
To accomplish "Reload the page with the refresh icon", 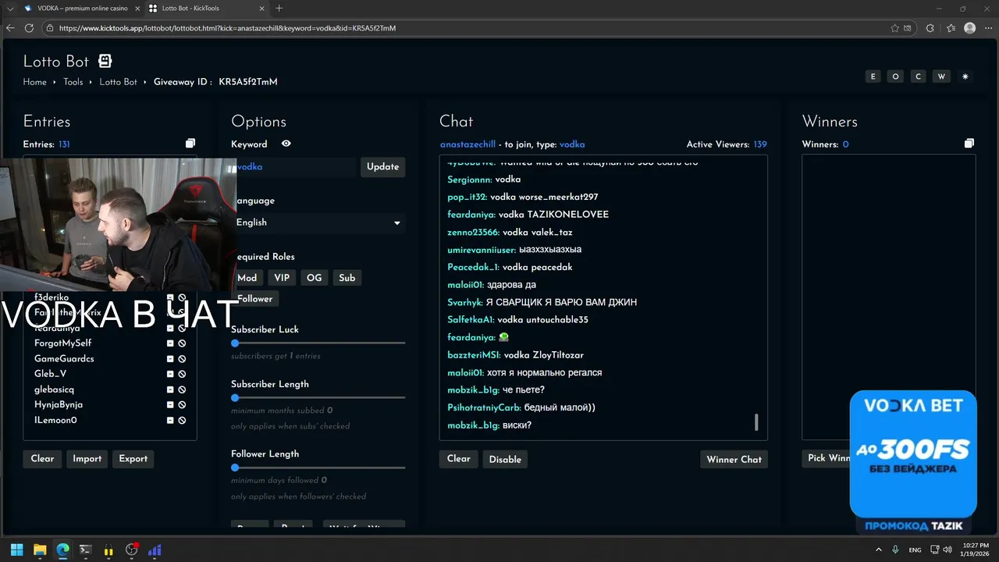I will click(x=29, y=28).
